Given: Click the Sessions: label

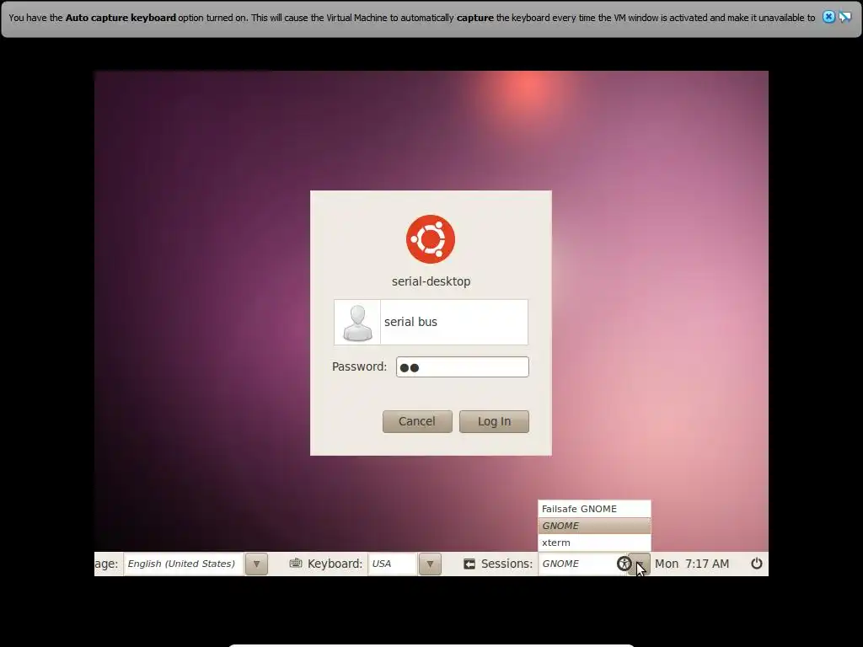Looking at the screenshot, I should point(507,564).
